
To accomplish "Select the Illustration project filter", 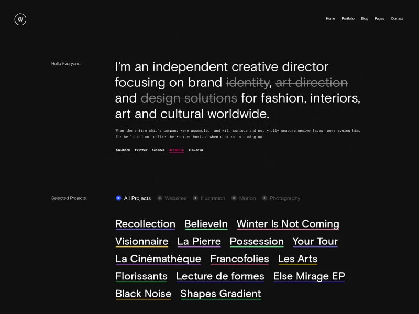I will (213, 198).
